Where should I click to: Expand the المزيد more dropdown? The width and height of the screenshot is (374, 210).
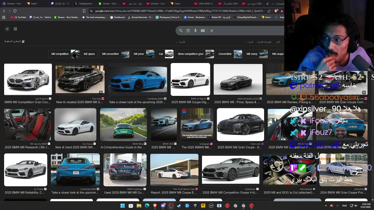[x=250, y=42]
